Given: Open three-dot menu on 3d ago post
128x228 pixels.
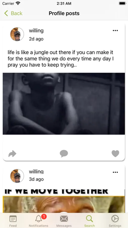Looking at the screenshot, I should pos(115,172).
